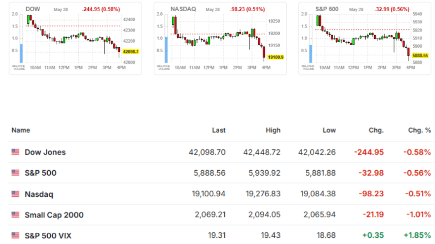Click the S&P 500 change -32.99 (0.56%) label
The width and height of the screenshot is (435, 244).
pyautogui.click(x=392, y=9)
